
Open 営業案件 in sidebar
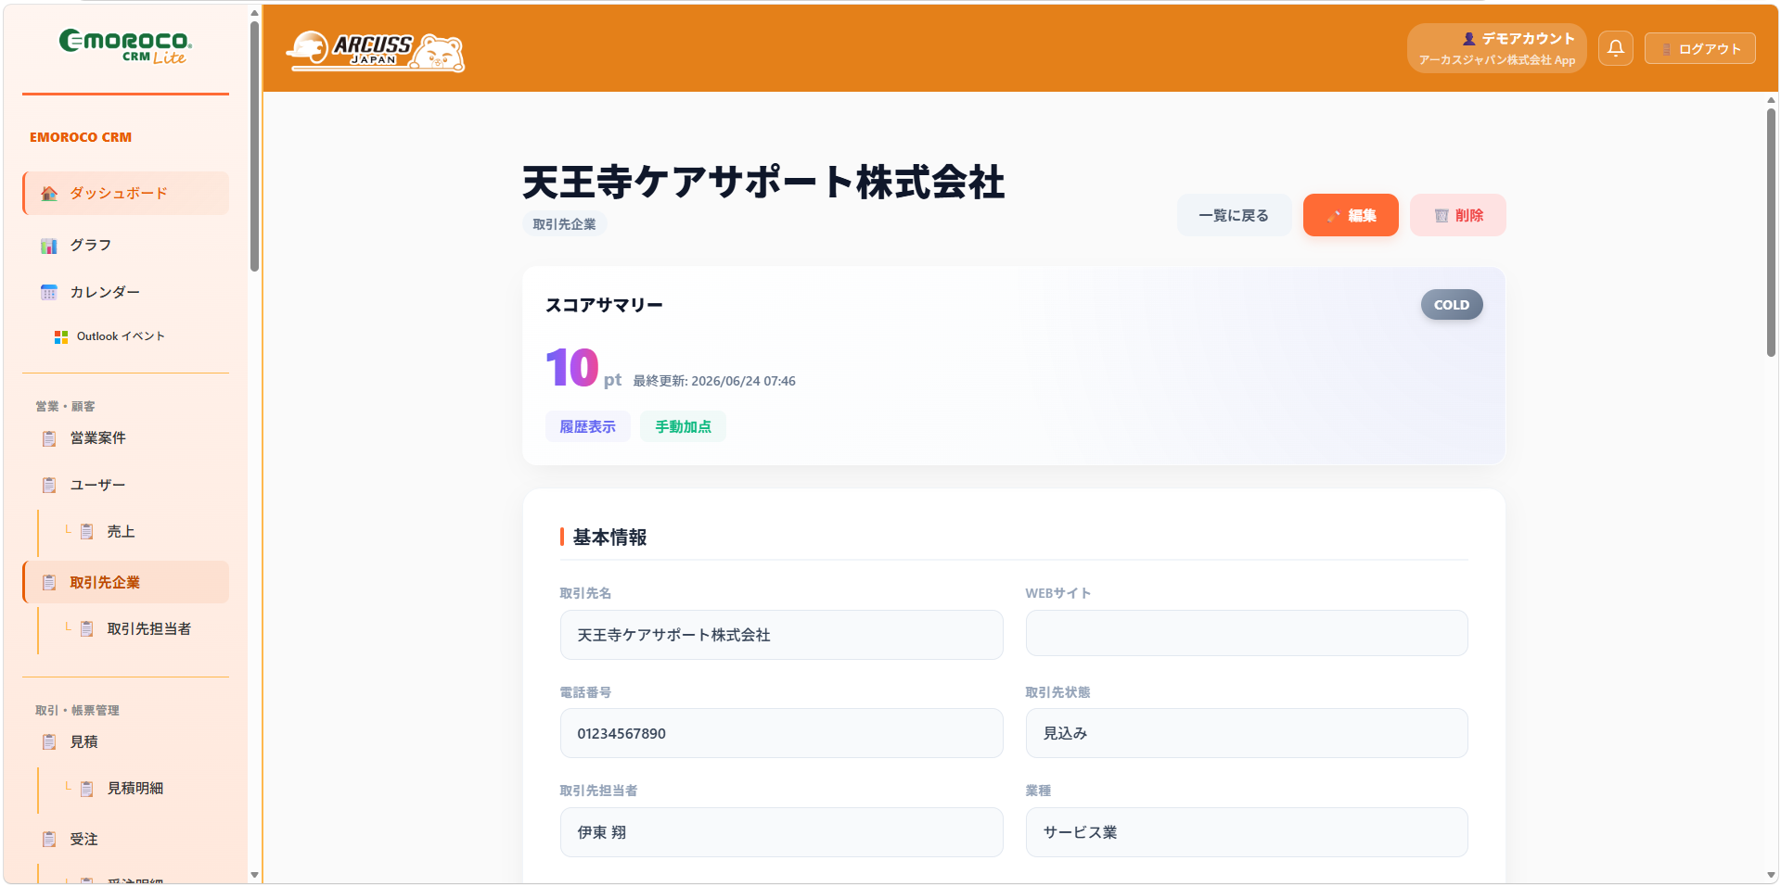pos(126,437)
